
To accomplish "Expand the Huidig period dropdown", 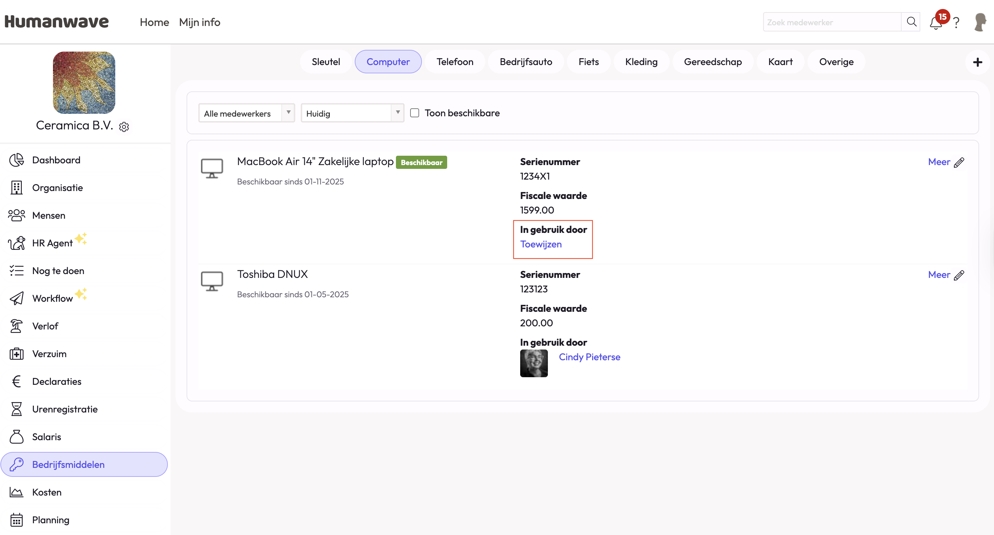I will pyautogui.click(x=352, y=114).
